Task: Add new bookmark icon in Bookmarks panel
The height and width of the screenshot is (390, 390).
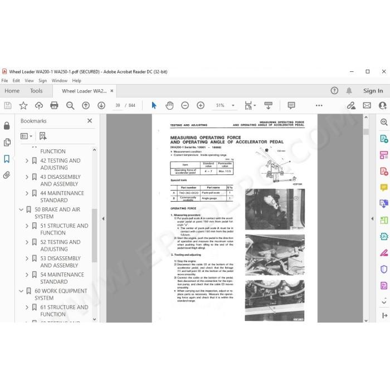Action: tap(43, 136)
